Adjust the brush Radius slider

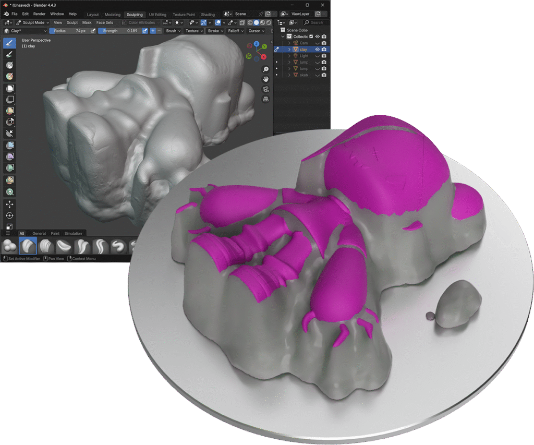click(x=69, y=31)
